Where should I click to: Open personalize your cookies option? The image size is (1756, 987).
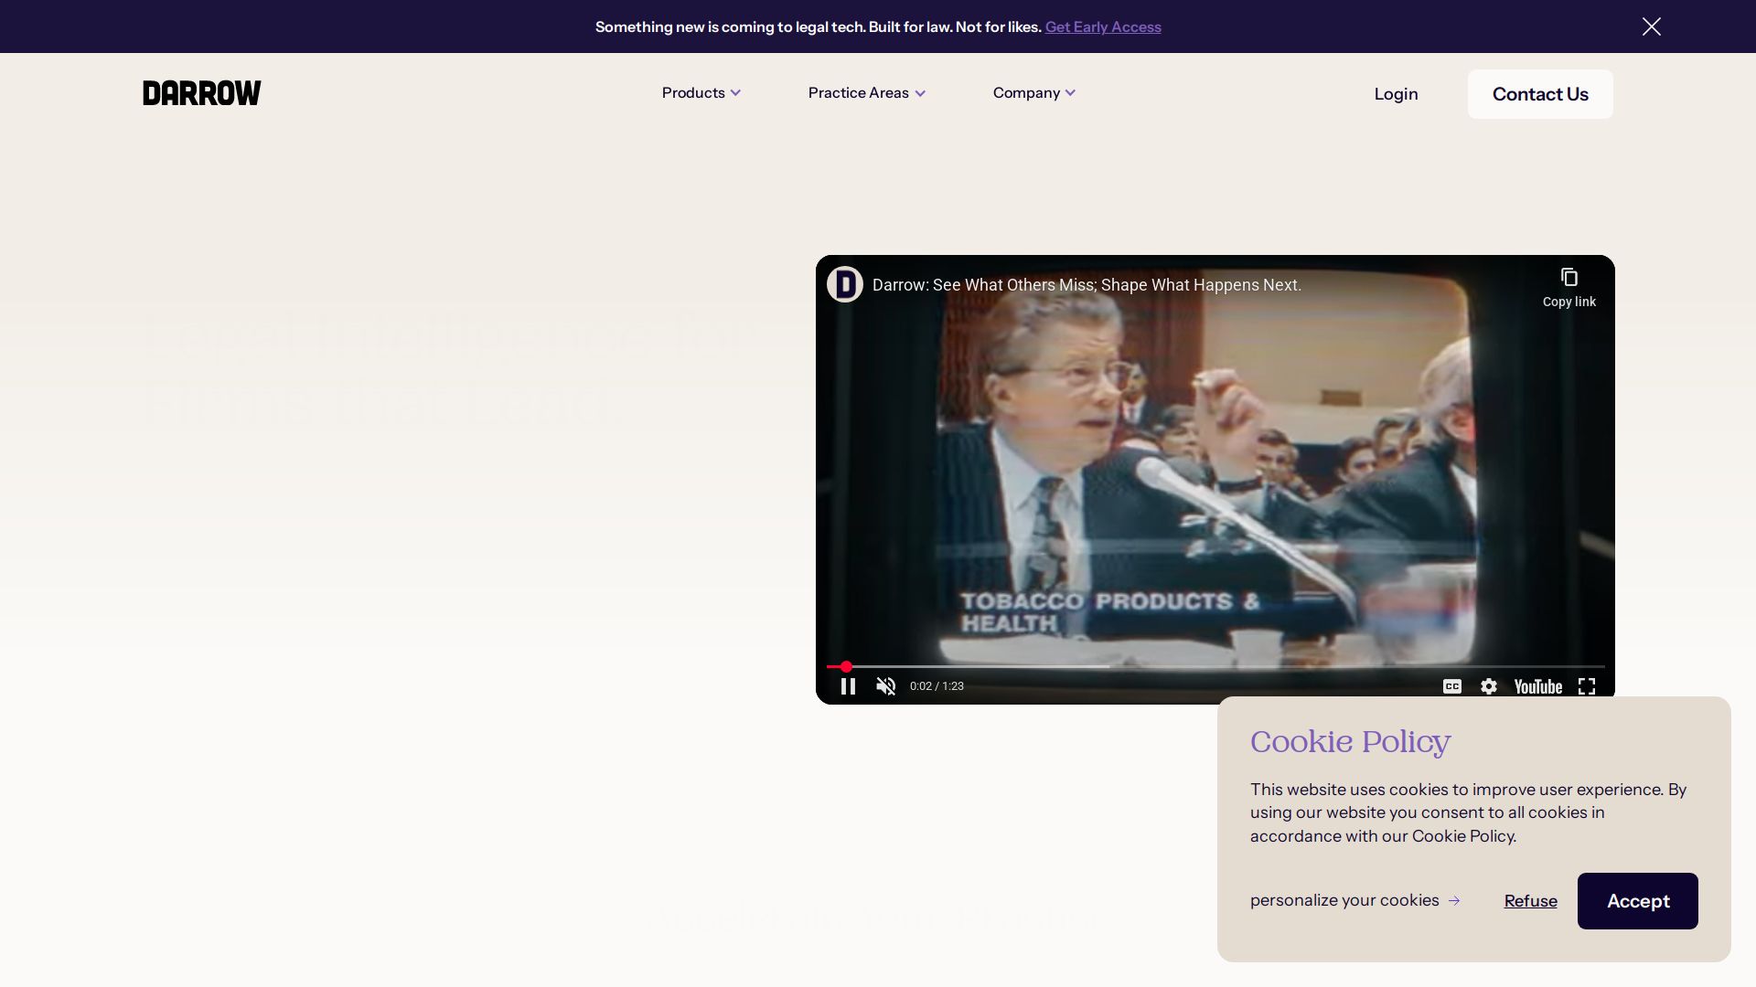[x=1354, y=900]
